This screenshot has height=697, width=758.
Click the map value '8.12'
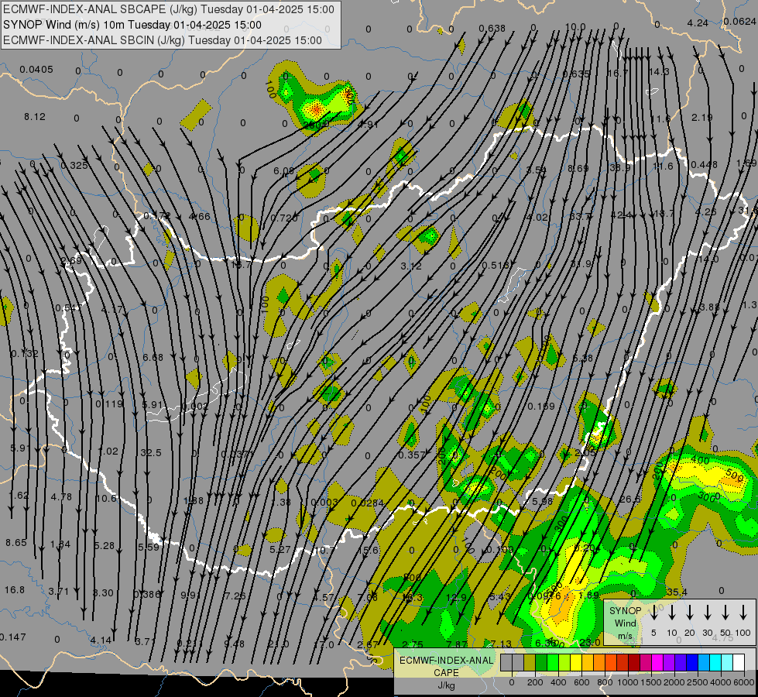tap(35, 117)
